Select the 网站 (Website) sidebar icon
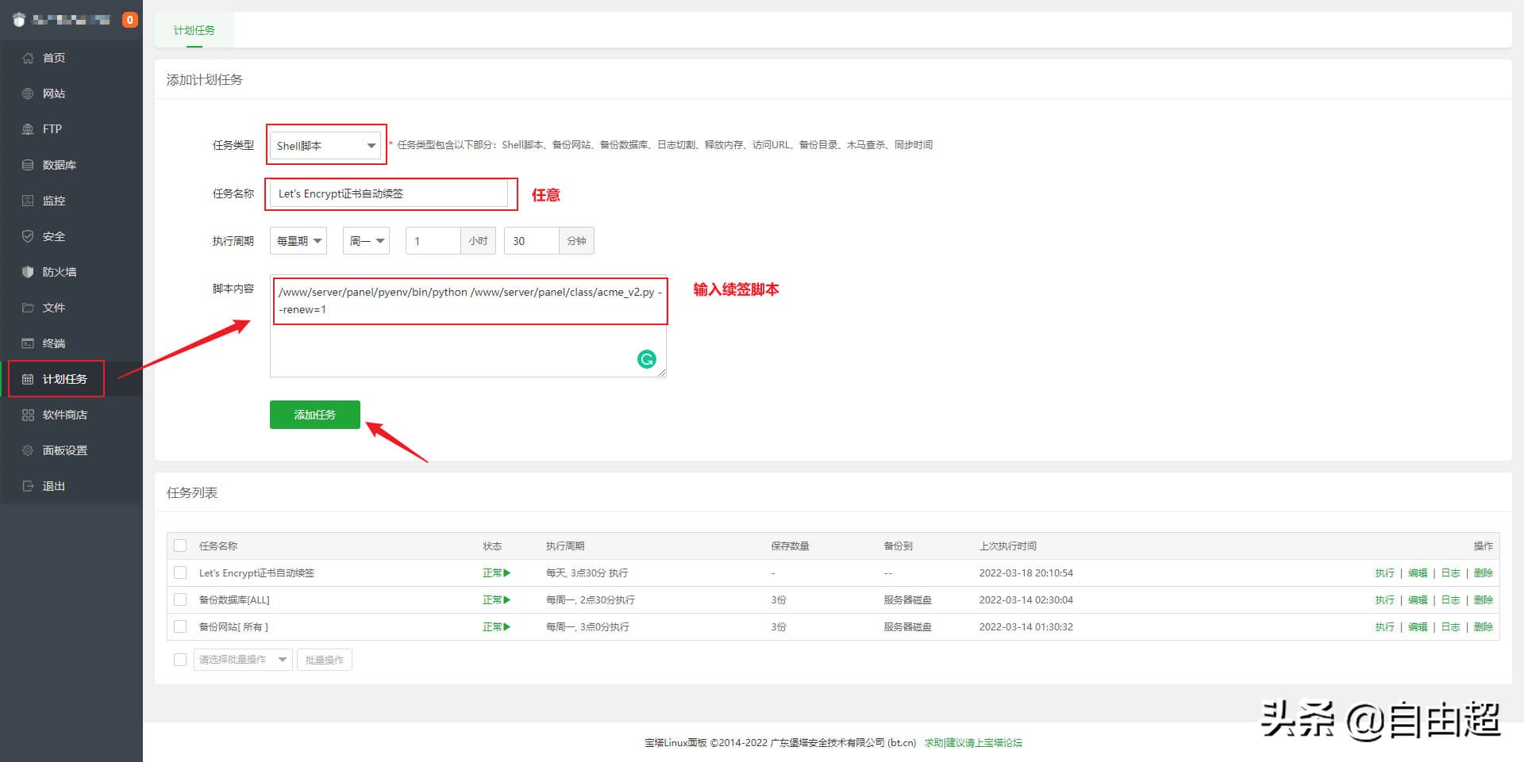This screenshot has width=1524, height=762. click(x=54, y=93)
